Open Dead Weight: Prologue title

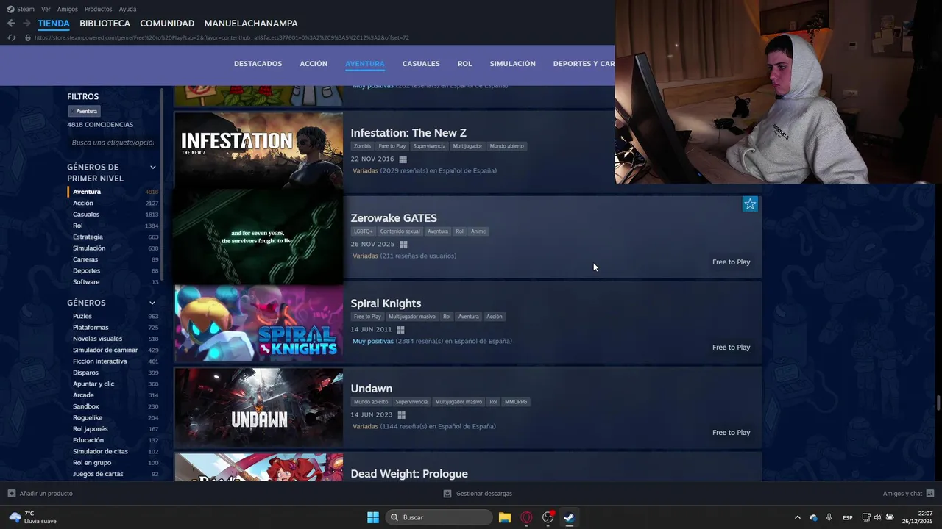coord(409,474)
